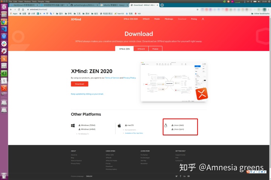Open the Other bookmarks folder
Image resolution: width=271 pixels, height=180 pixels.
260,13
